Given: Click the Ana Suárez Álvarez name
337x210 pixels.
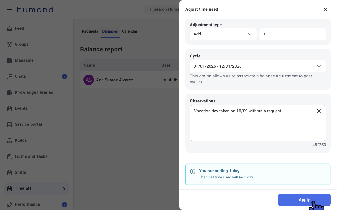Looking at the screenshot, I should (115, 80).
